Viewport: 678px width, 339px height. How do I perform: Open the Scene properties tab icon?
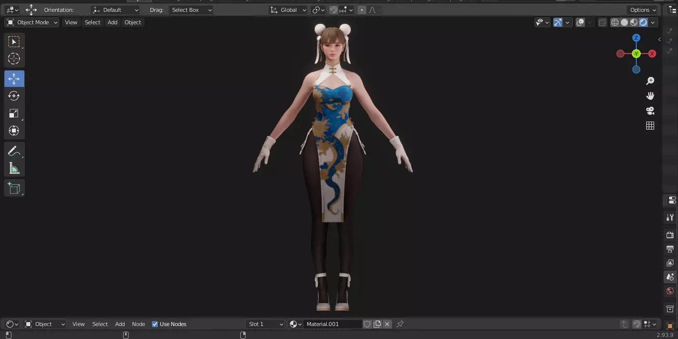[670, 277]
